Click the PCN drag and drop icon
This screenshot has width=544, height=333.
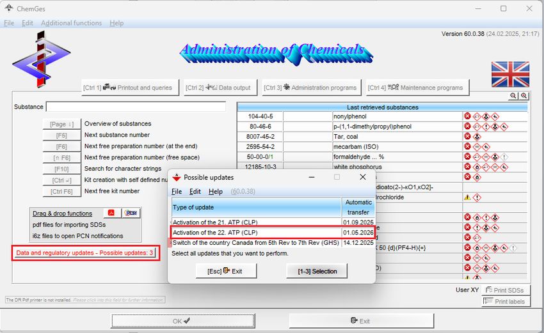pos(131,213)
